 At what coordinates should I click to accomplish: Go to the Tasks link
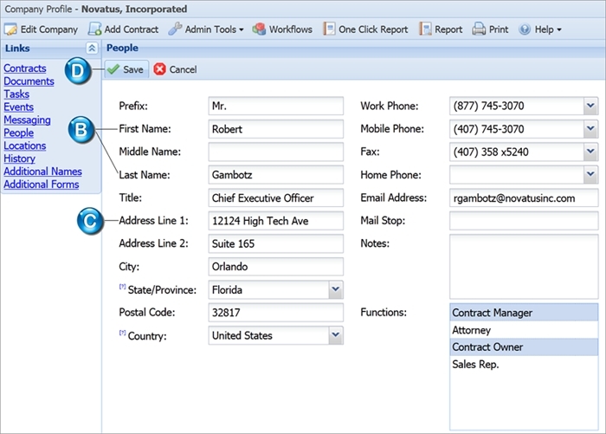pos(16,94)
